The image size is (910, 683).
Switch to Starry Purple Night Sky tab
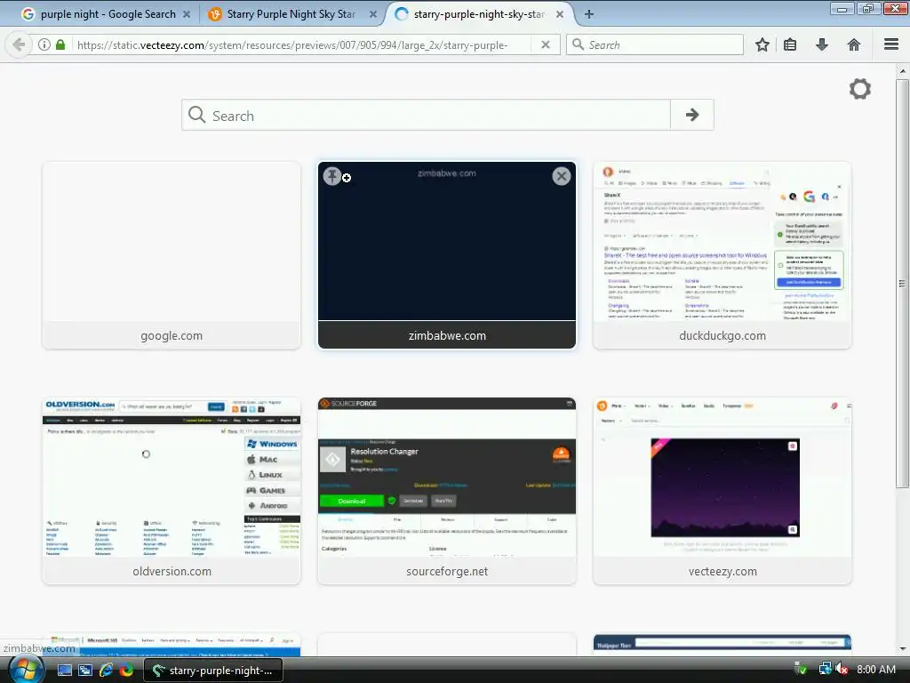click(x=291, y=14)
